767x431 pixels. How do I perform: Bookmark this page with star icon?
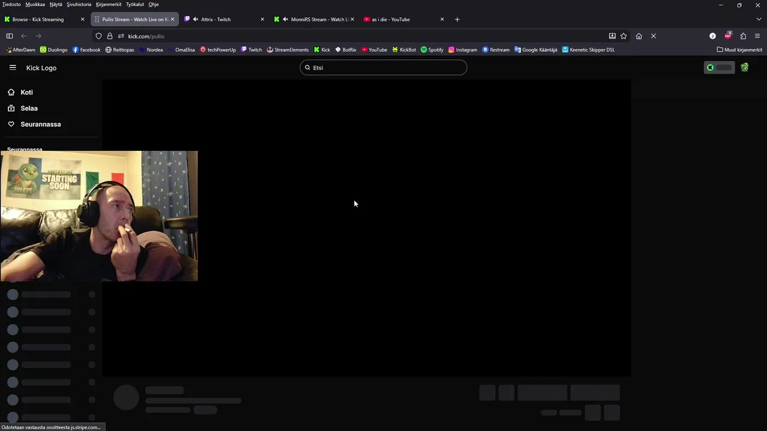(624, 36)
